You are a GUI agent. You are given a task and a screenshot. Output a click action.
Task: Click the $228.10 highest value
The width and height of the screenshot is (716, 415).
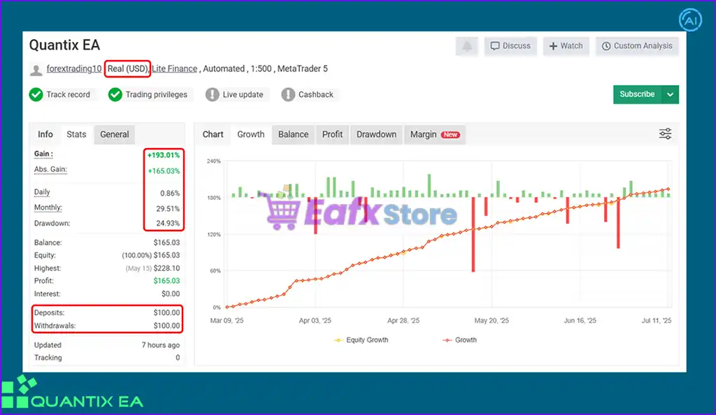[166, 268]
